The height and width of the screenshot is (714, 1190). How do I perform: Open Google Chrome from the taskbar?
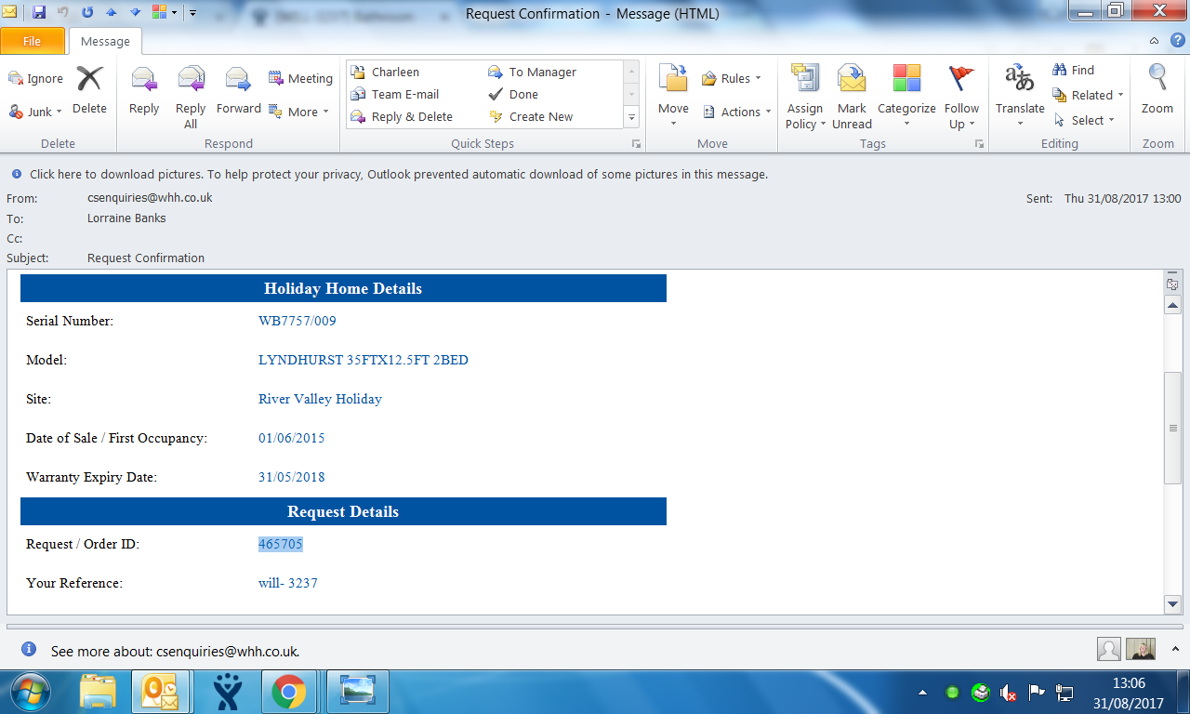[289, 692]
